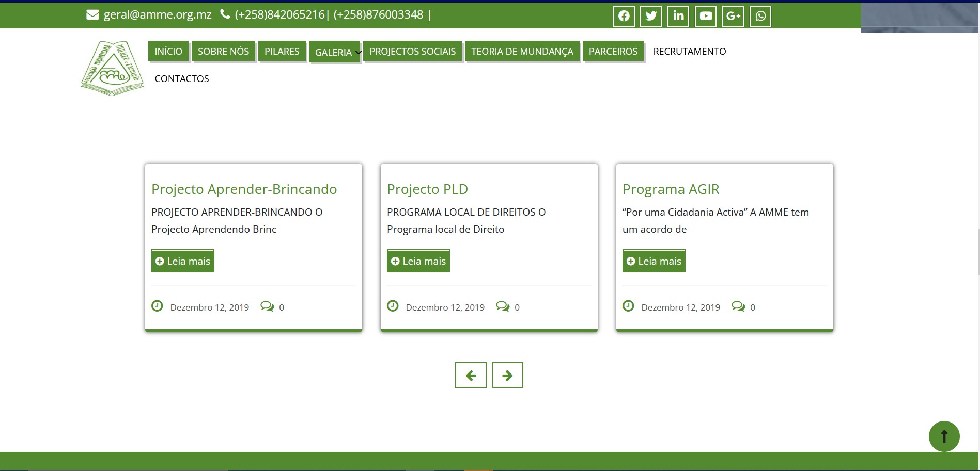Open the Google Plus social icon

[x=733, y=16]
